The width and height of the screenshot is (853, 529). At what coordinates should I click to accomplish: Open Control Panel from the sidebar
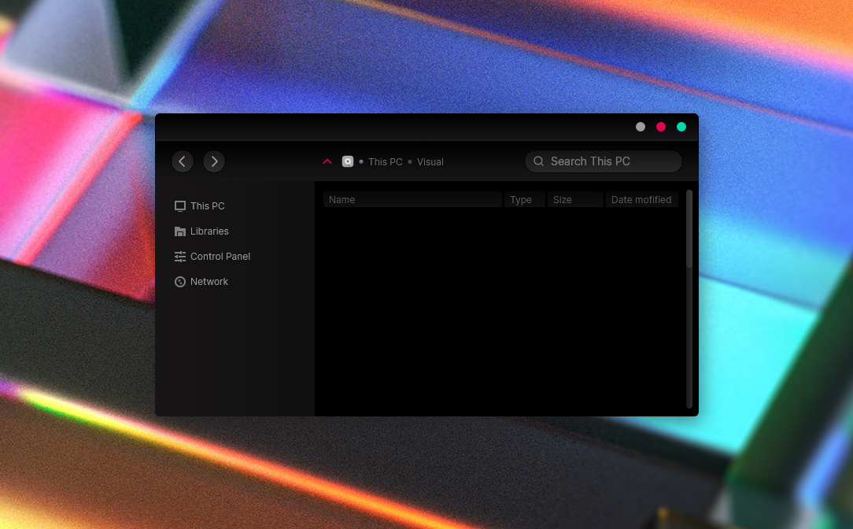pyautogui.click(x=212, y=257)
